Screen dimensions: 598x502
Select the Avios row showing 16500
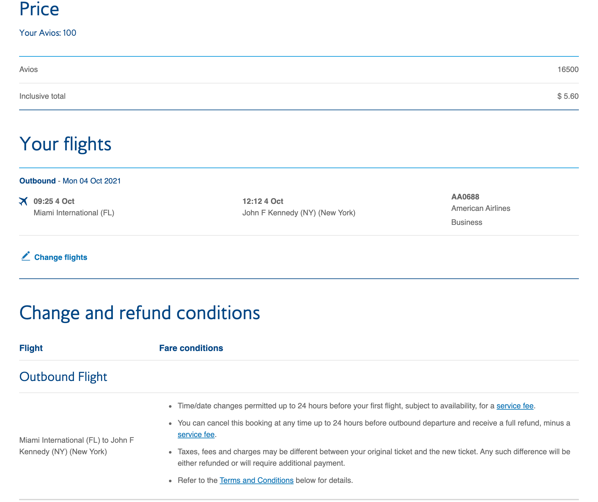[568, 69]
